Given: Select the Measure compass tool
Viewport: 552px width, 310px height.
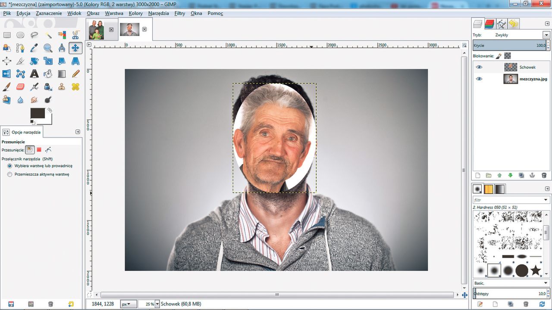Looking at the screenshot, I should click(62, 48).
